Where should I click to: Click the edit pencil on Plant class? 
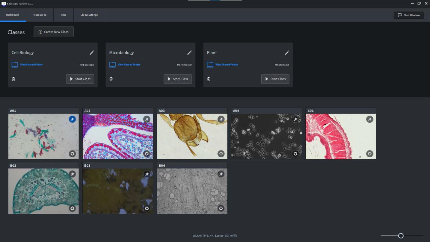pos(287,52)
